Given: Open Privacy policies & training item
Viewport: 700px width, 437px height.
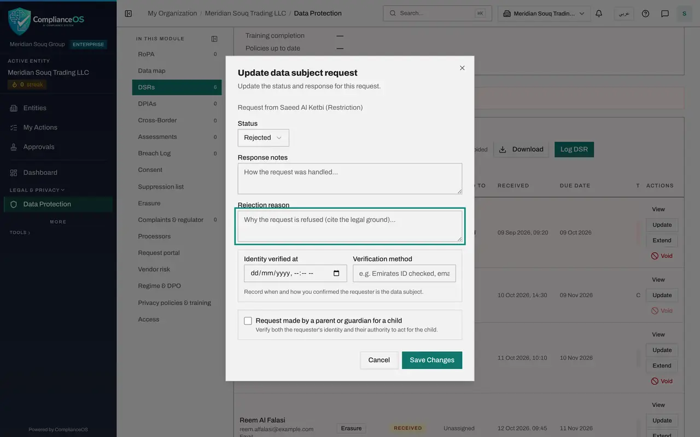Looking at the screenshot, I should 177,303.
